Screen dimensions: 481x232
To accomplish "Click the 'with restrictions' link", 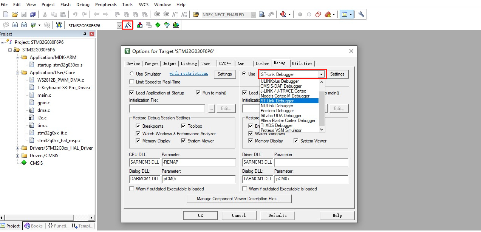I will pyautogui.click(x=189, y=74).
